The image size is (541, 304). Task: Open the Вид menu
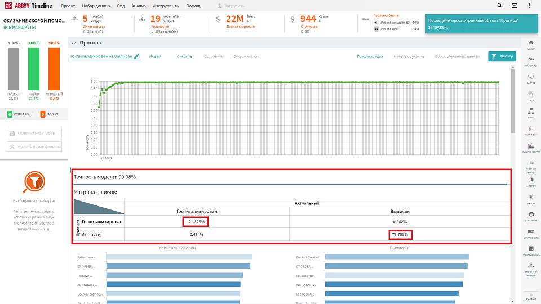point(121,6)
